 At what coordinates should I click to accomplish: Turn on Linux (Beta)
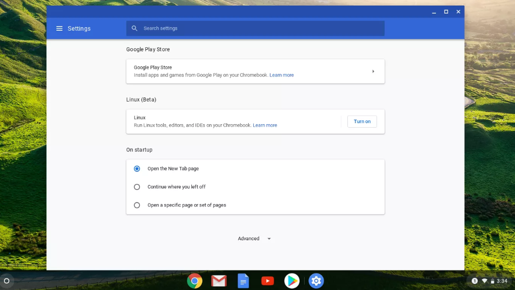[362, 122]
